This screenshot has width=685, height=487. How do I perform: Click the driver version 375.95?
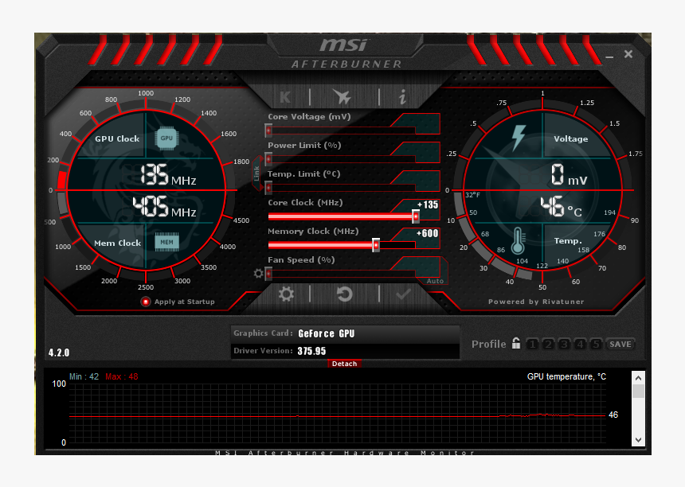311,351
